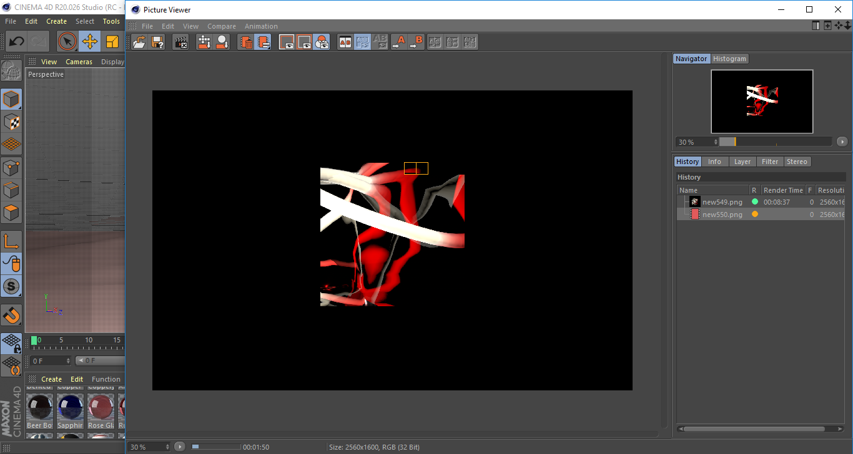Screen dimensions: 853x454
Task: Switch to Model mode cube icon
Action: pyautogui.click(x=11, y=99)
